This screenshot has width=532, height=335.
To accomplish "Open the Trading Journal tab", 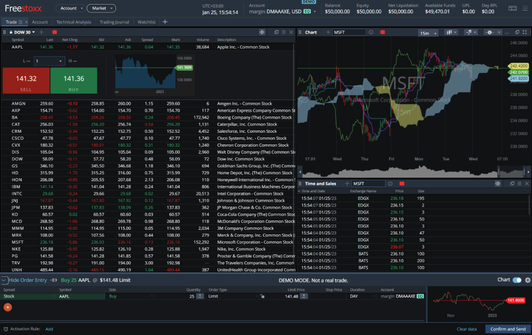I will coord(114,22).
